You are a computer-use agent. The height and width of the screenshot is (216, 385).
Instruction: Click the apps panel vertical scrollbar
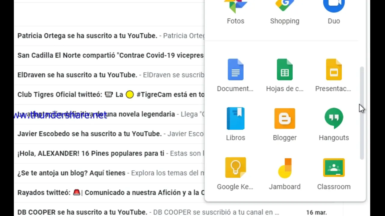click(x=362, y=113)
